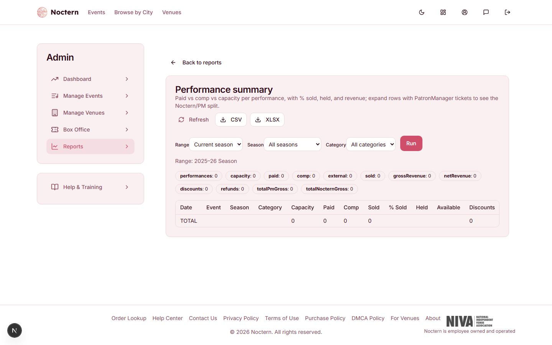Click the Refresh button label

tap(199, 120)
